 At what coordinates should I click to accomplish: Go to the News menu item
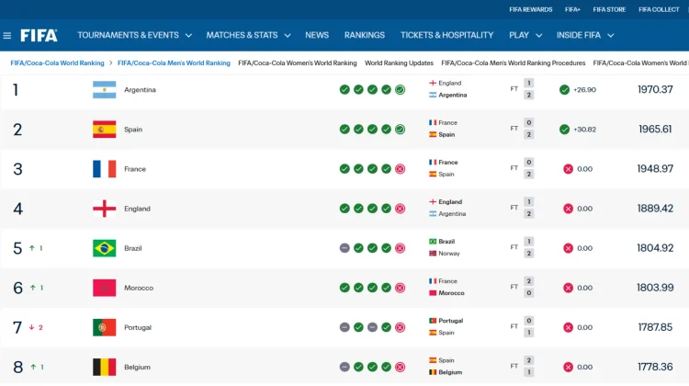[x=317, y=35]
